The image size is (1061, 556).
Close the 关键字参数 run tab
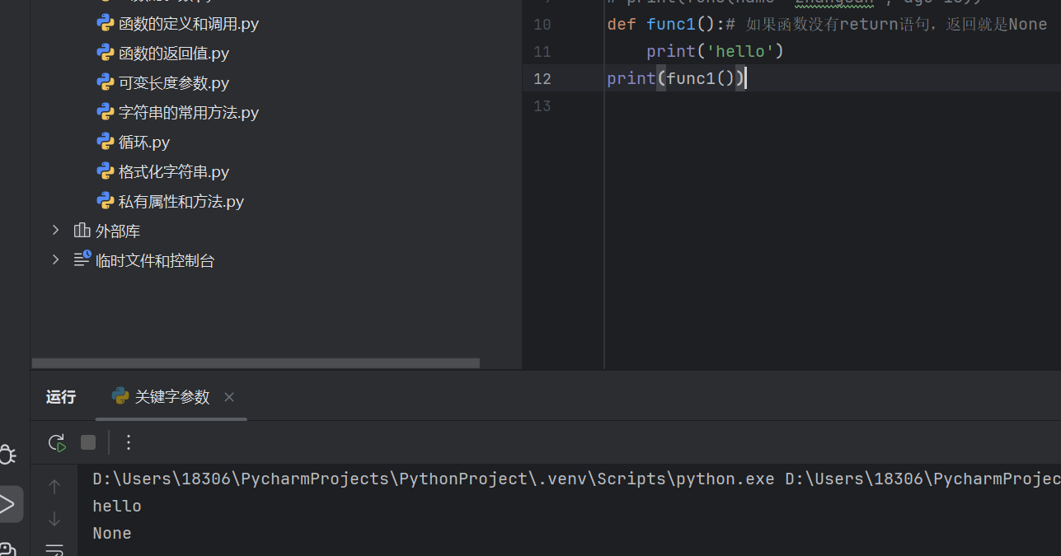pyautogui.click(x=228, y=397)
